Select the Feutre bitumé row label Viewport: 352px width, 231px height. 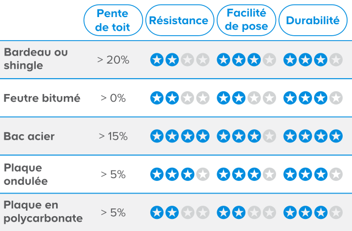pos(42,98)
